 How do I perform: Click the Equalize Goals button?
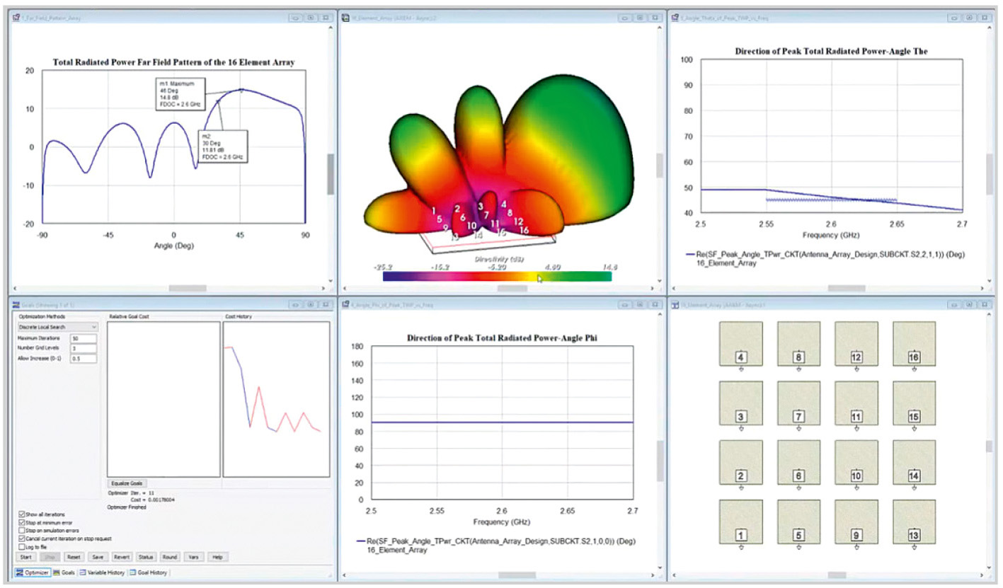[x=127, y=483]
